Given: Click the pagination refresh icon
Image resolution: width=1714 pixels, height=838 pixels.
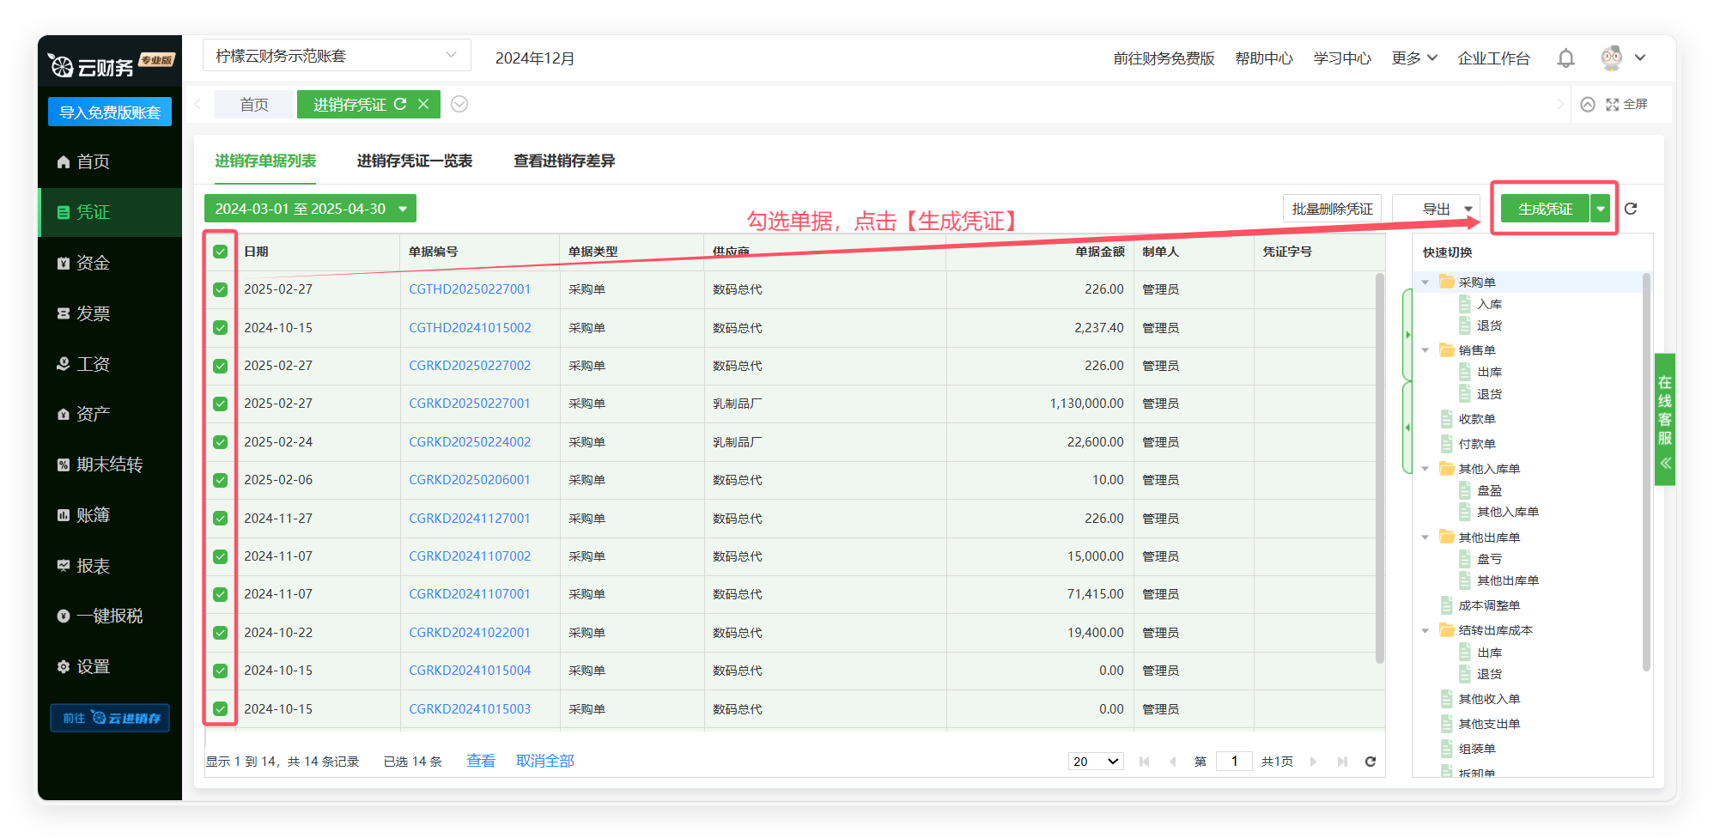Looking at the screenshot, I should pos(1371,762).
